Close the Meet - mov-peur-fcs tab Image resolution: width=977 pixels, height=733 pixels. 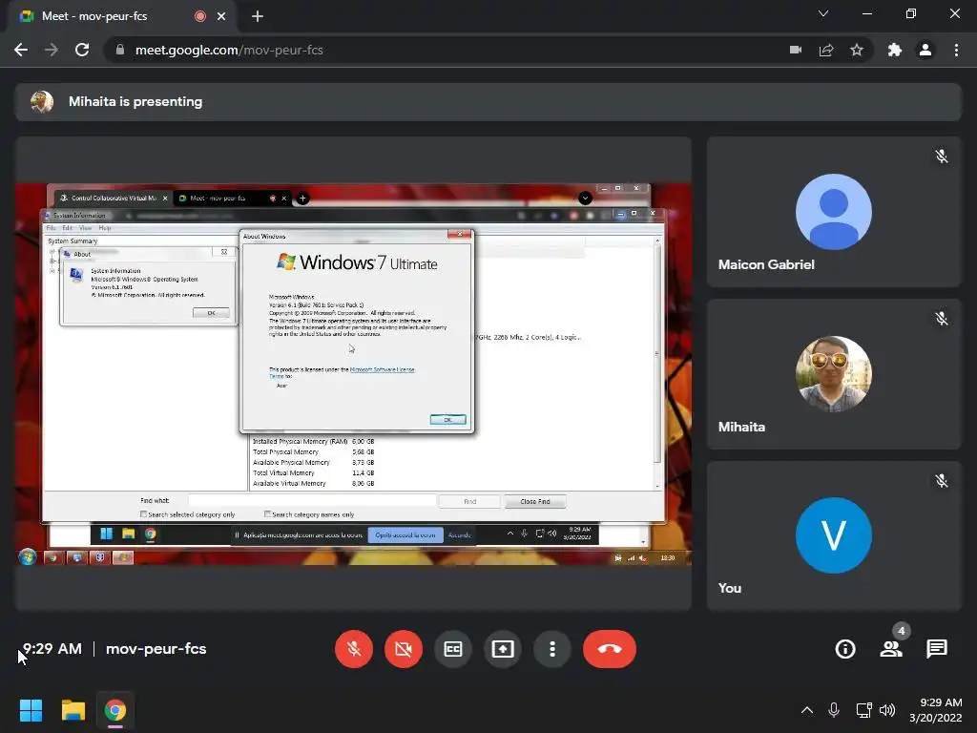[221, 16]
